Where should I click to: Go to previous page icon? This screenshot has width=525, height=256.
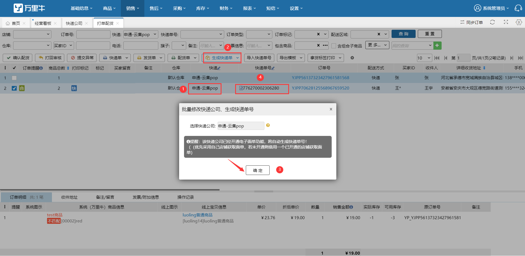tap(446, 58)
